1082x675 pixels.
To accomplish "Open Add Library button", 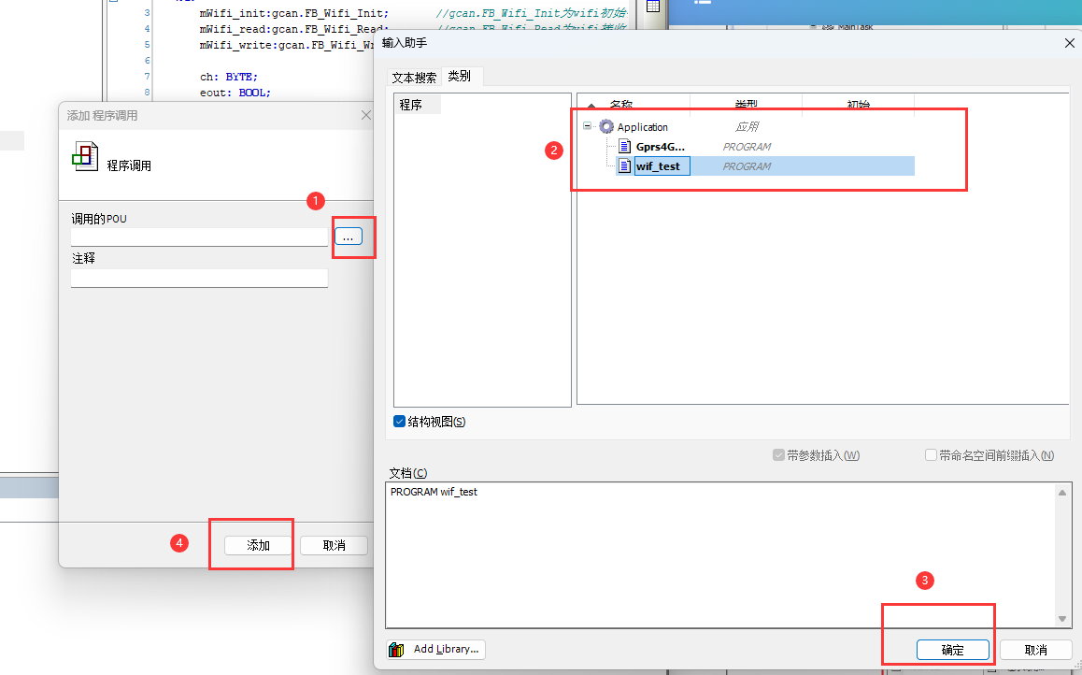I will (x=436, y=650).
